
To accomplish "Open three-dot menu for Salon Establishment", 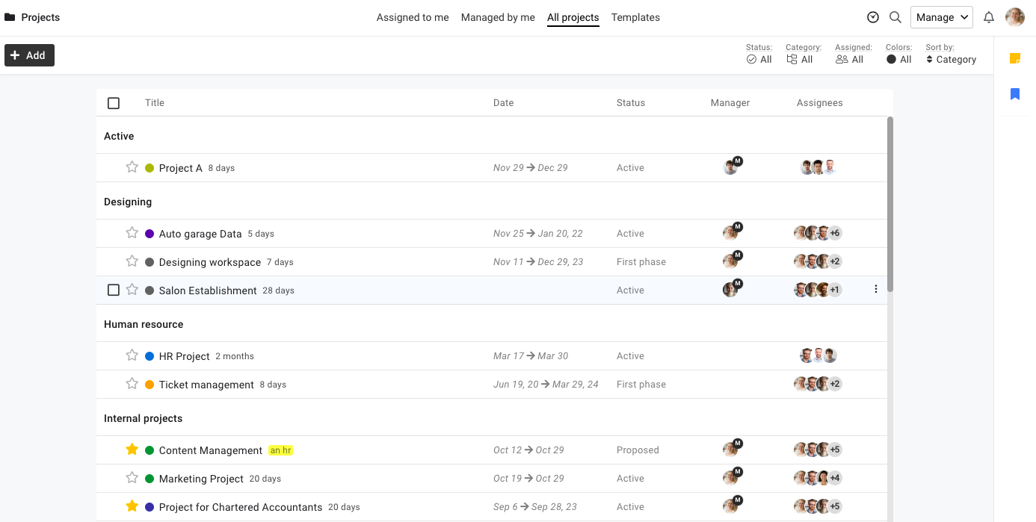I will [x=876, y=290].
